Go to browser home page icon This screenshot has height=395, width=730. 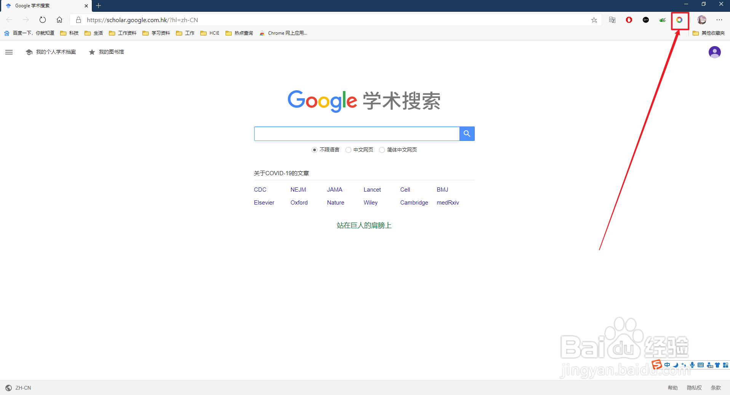coord(59,20)
